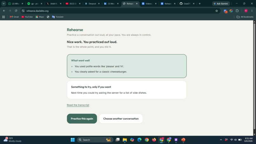Bookmark this page with the star icon
This screenshot has width=256, height=144.
pyautogui.click(x=217, y=11)
